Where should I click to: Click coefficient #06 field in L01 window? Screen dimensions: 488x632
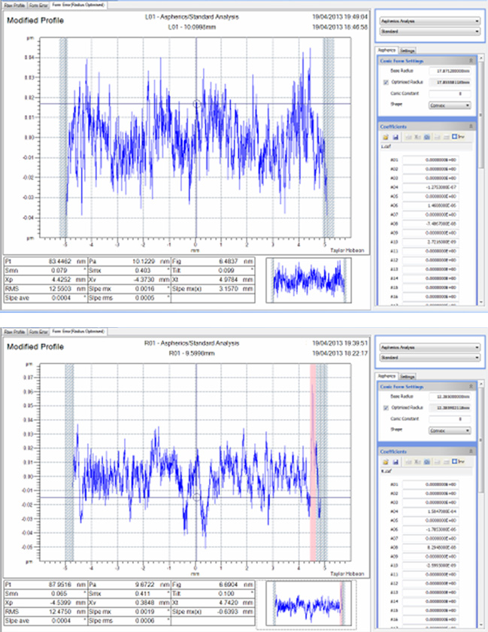tap(430, 205)
